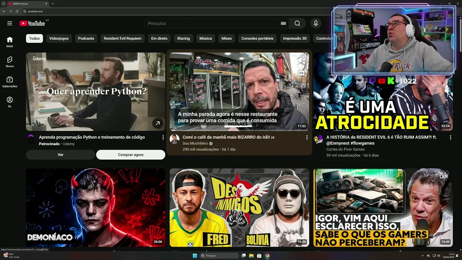Image resolution: width=462 pixels, height=260 pixels.
Task: Click the magnifier search button
Action: coord(297,23)
